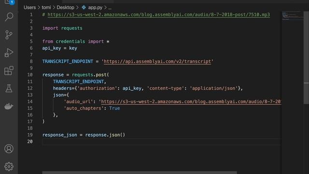309x174 pixels.
Task: Click 'response_json' on line 19
Action: point(60,135)
